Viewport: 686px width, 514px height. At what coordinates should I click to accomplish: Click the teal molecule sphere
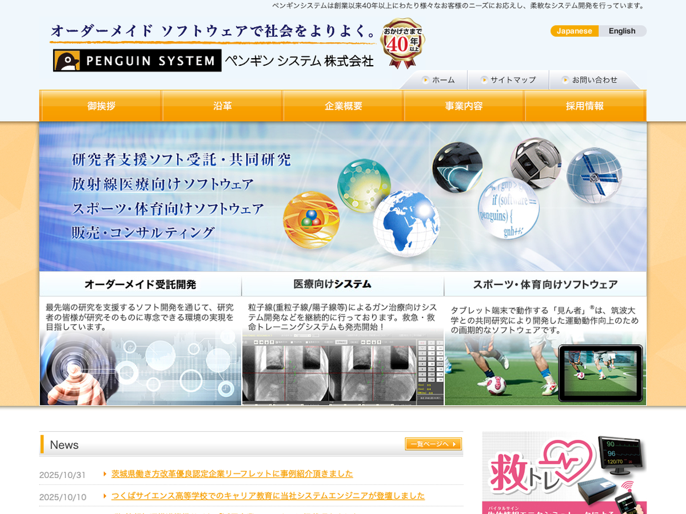point(364,185)
